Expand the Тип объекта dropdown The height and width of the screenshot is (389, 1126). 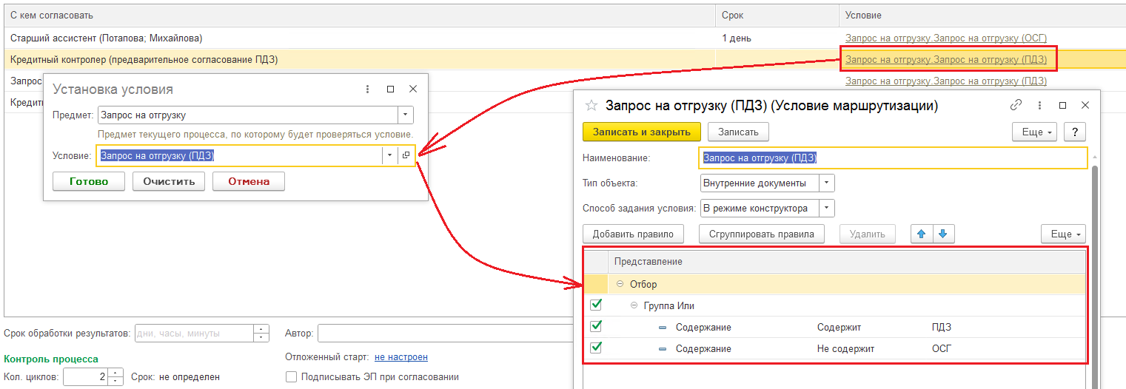(x=827, y=183)
